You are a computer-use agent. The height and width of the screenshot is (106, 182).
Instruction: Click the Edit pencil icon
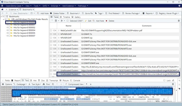(x=86, y=21)
